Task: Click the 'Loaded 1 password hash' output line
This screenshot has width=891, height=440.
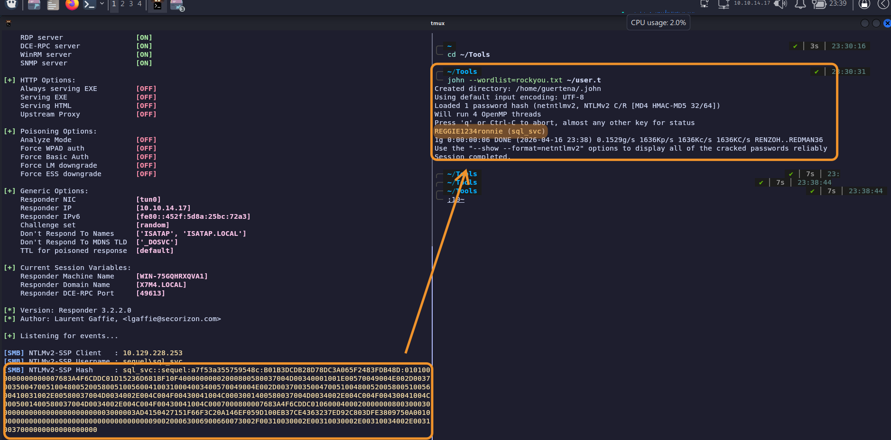Action: [x=577, y=106]
